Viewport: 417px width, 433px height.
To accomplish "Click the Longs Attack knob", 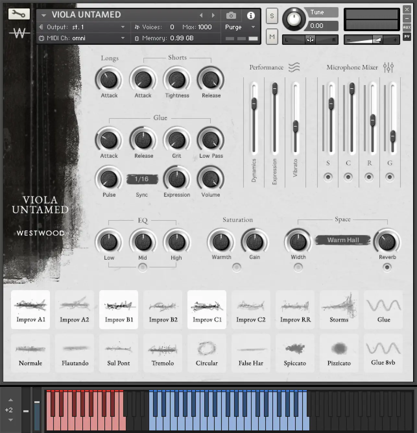I will (109, 80).
